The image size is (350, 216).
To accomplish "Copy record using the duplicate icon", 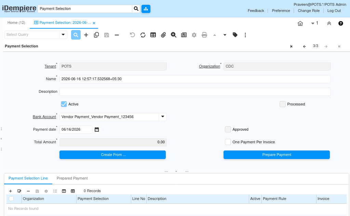I will (x=96, y=35).
